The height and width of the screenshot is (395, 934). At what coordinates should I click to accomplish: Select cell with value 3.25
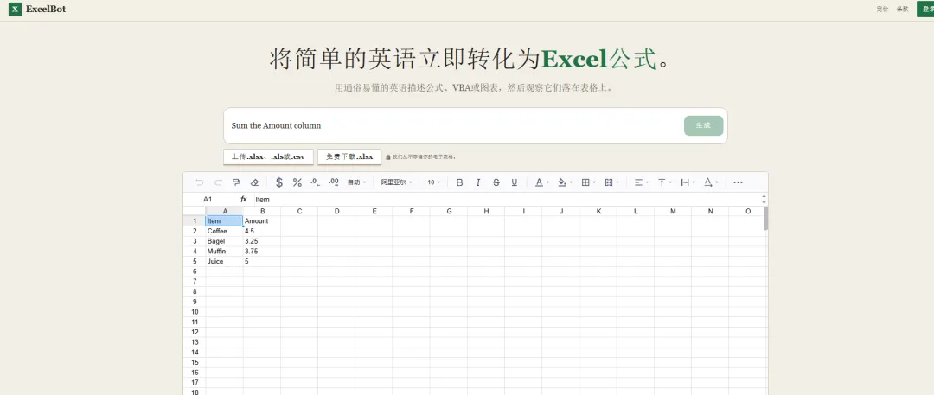click(x=262, y=241)
